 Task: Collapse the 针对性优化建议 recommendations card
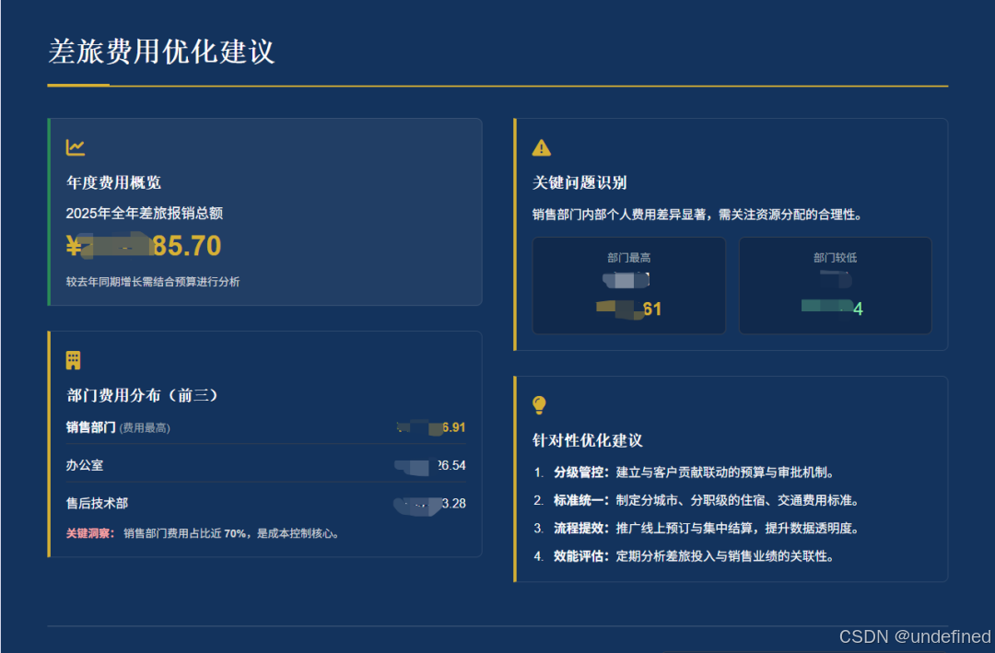click(x=731, y=479)
